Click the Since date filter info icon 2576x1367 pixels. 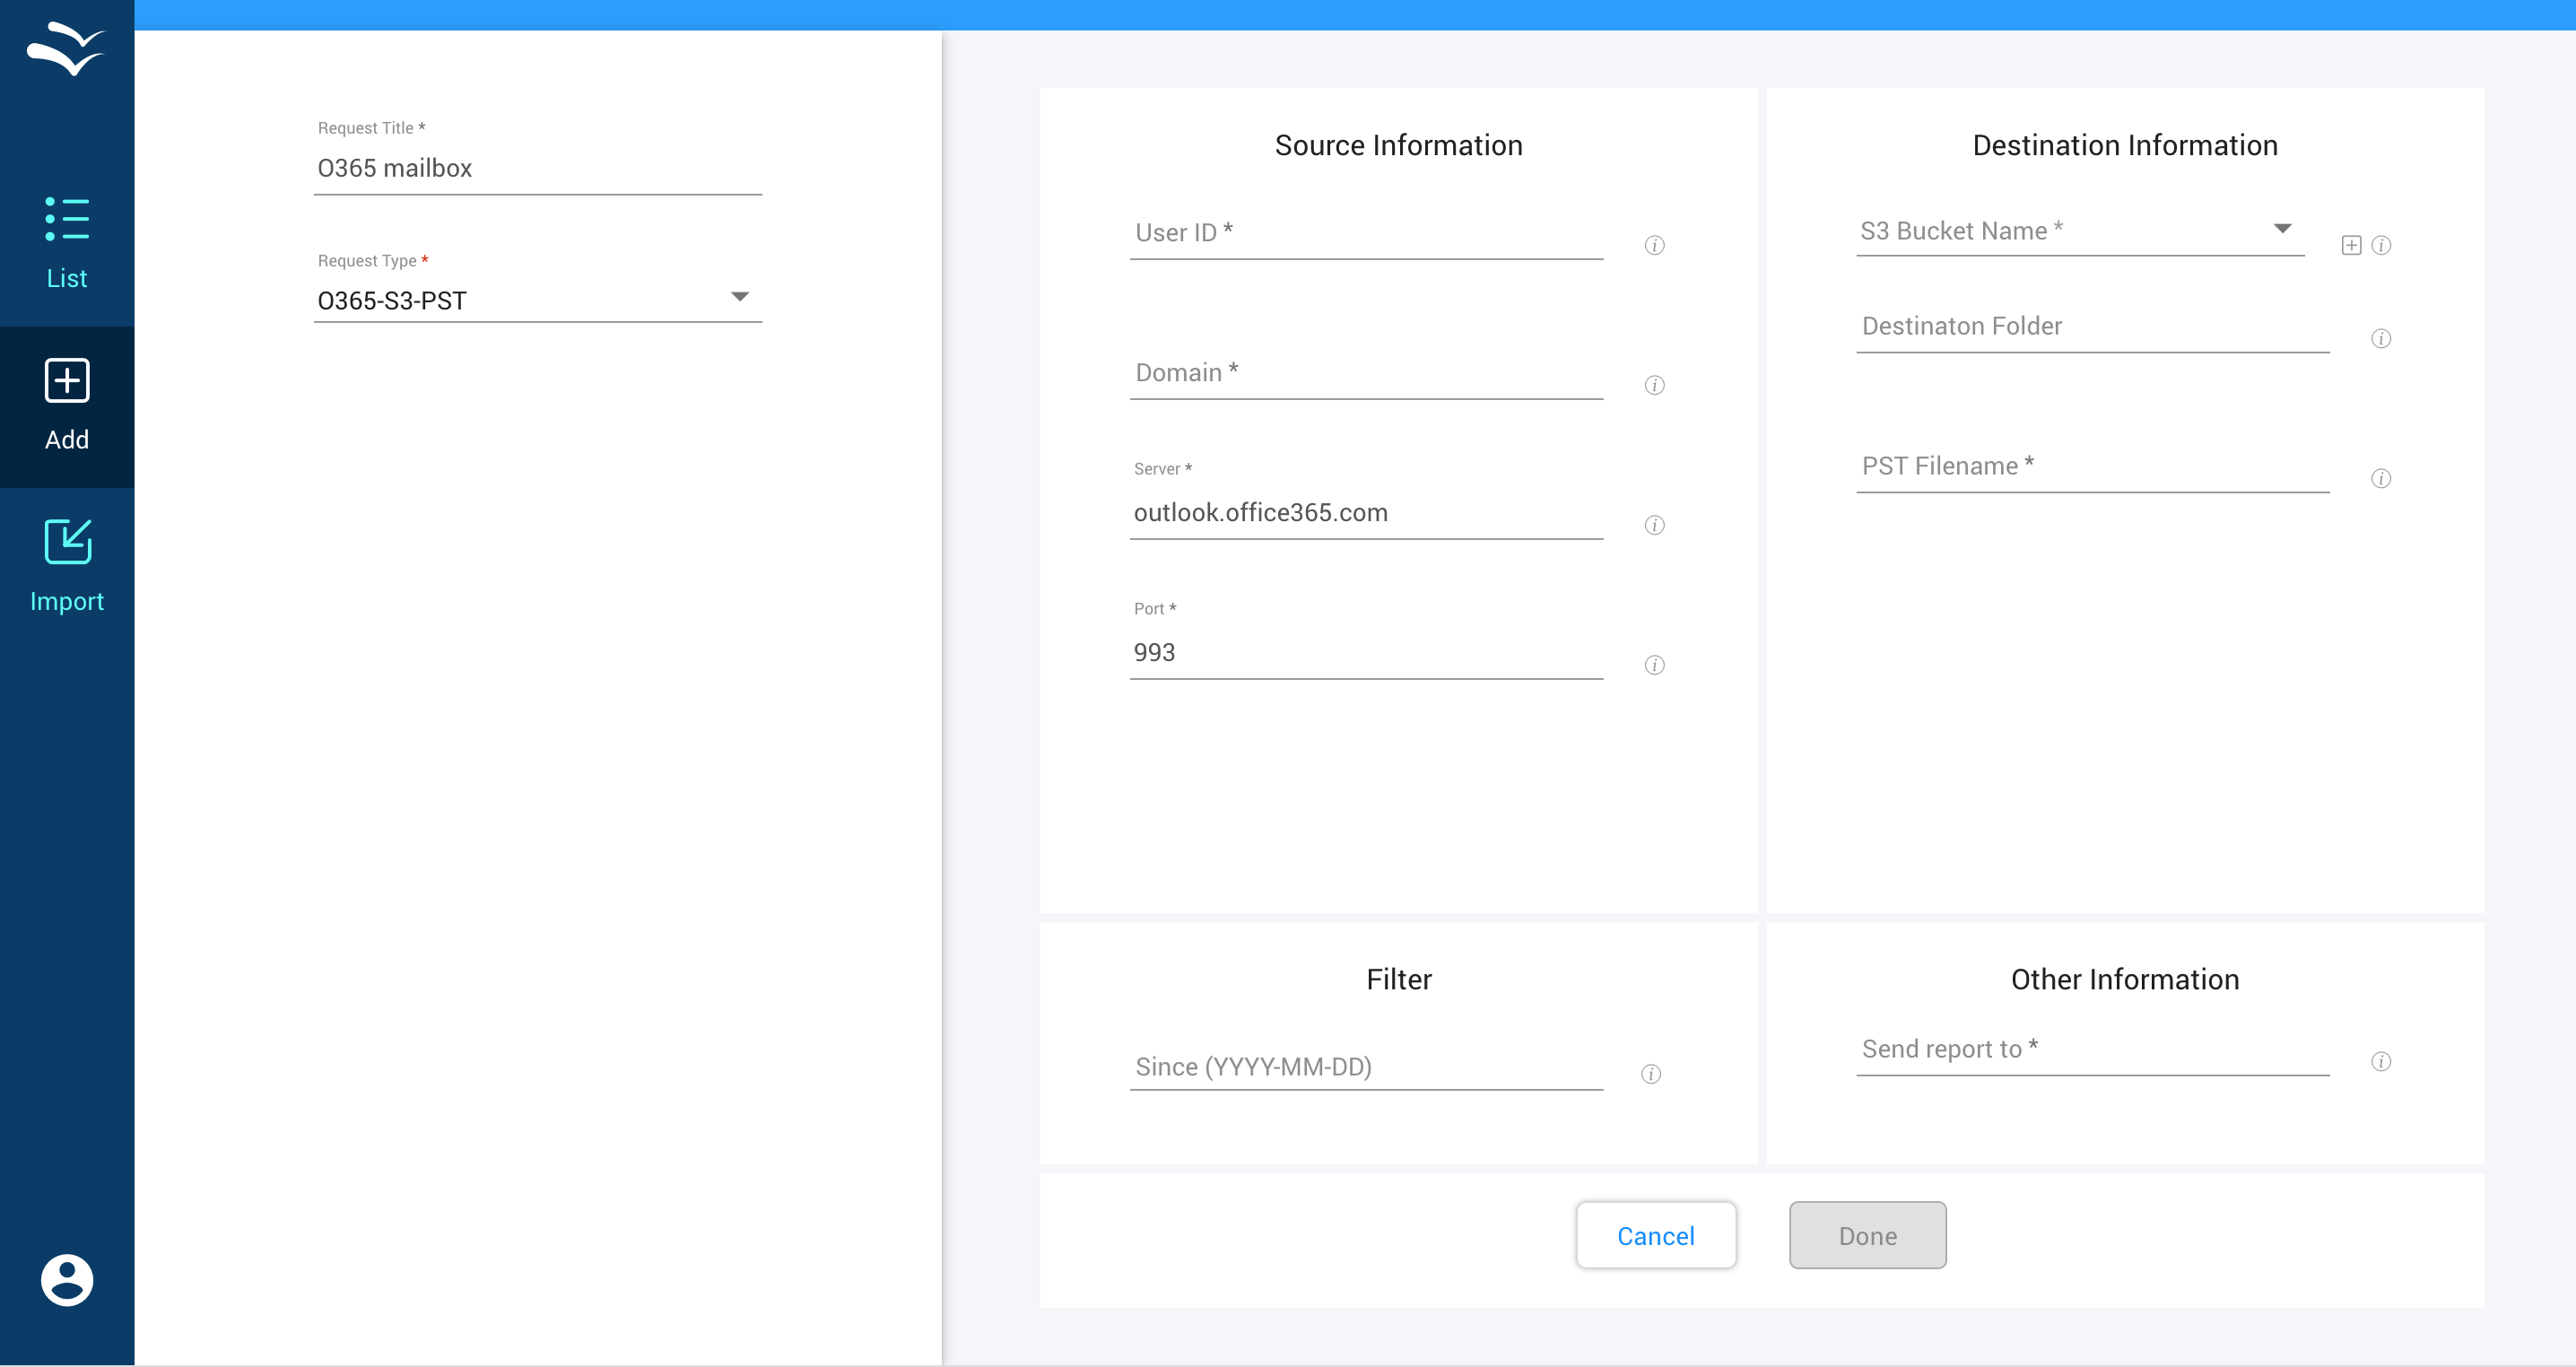click(1651, 1074)
